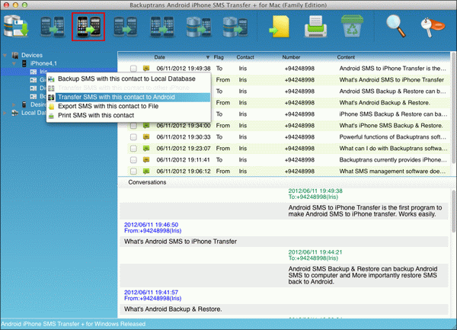Screen dimensions: 457x330
Task: Tick the checkbox for the 19:11:41 message
Action: click(x=133, y=160)
